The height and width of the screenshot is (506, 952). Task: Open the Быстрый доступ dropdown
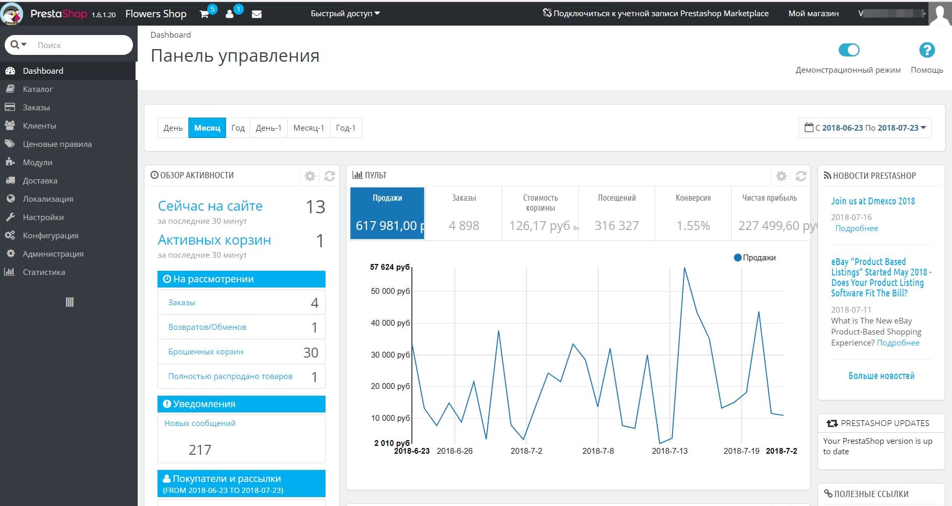(345, 14)
